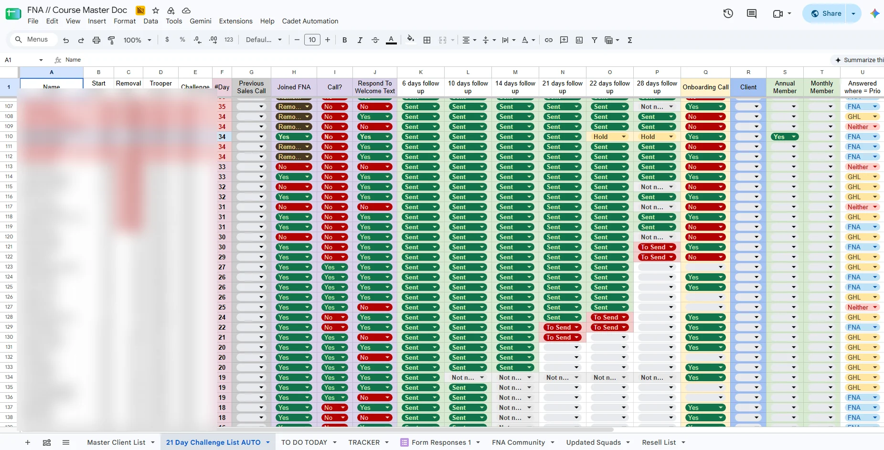Select column K header
This screenshot has width=884, height=450.
[421, 72]
